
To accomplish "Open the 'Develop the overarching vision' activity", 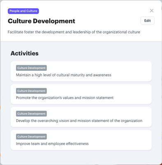I will (81, 117).
